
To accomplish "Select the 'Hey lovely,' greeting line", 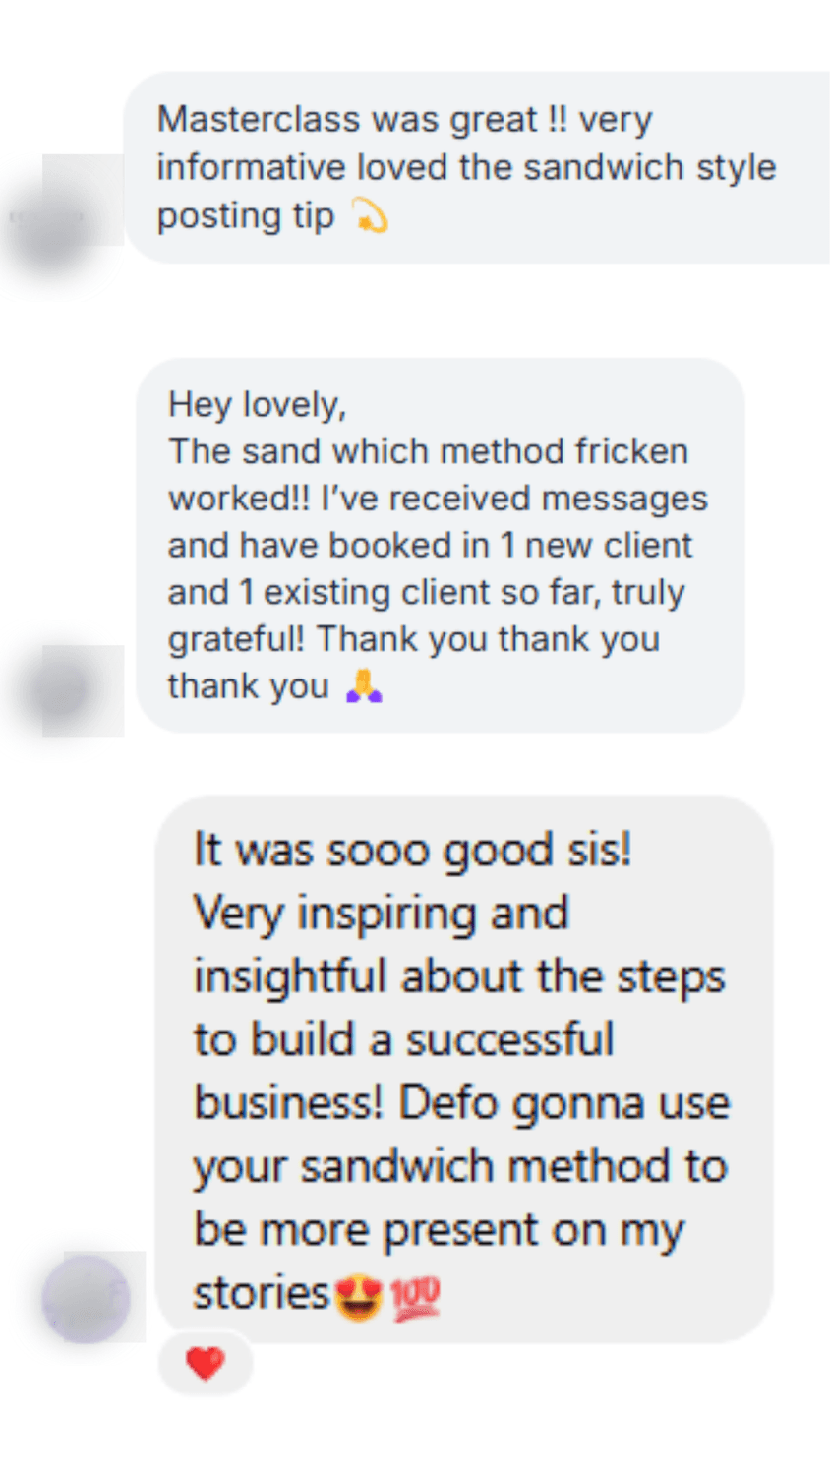I will click(x=257, y=404).
